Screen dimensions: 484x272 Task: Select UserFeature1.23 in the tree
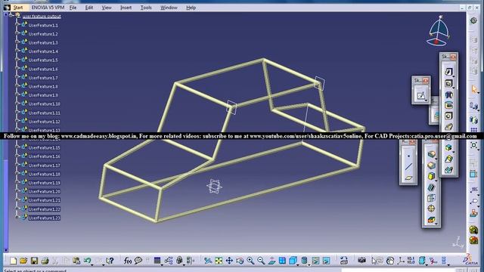pos(44,218)
